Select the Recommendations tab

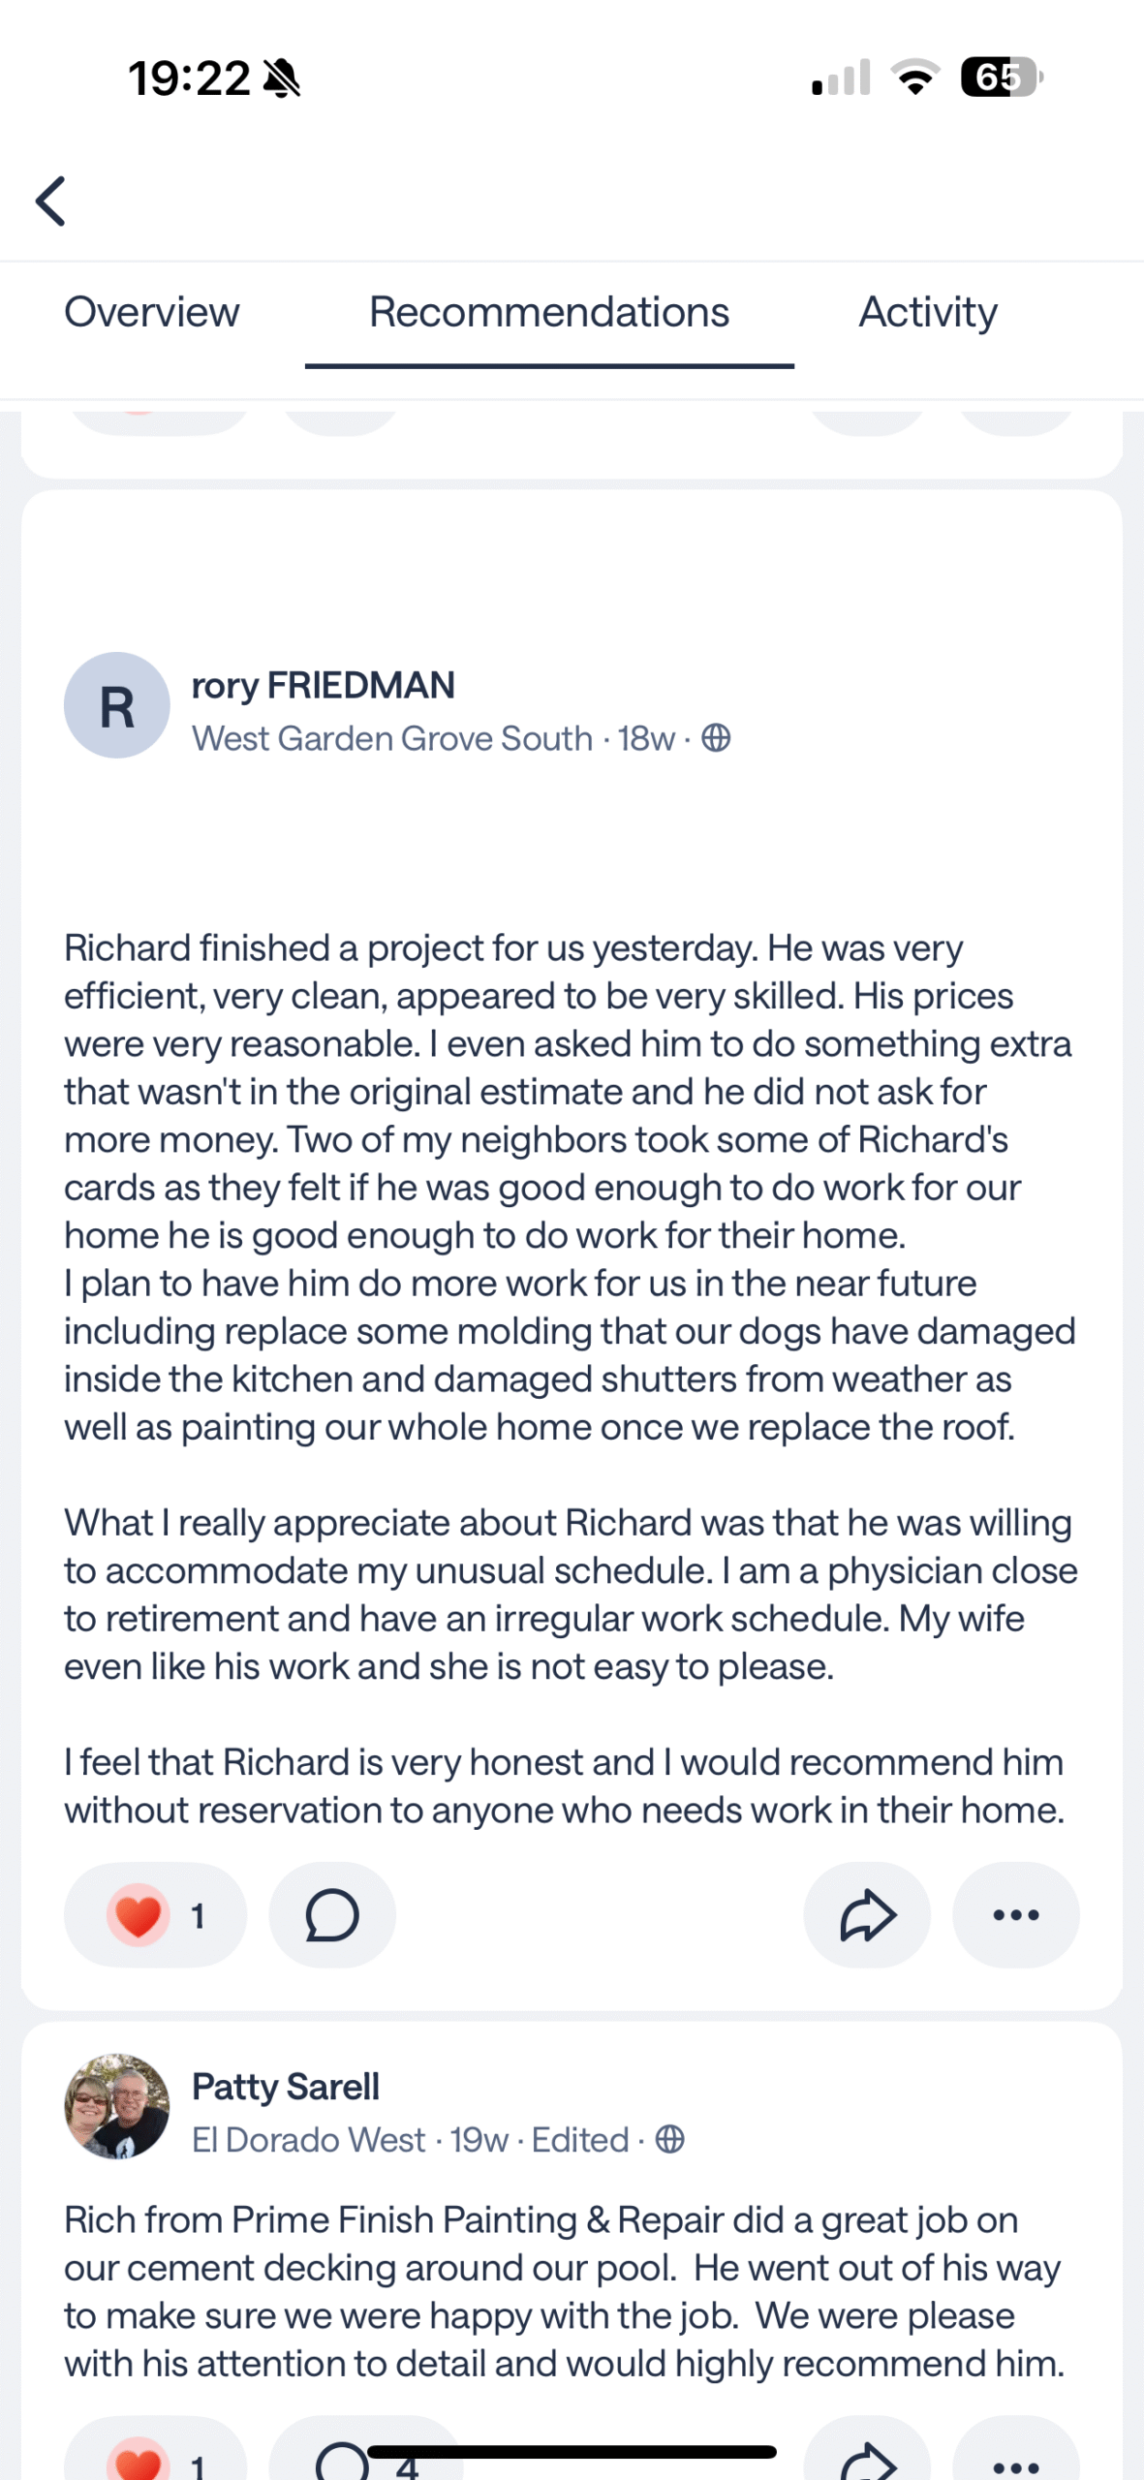tap(548, 313)
